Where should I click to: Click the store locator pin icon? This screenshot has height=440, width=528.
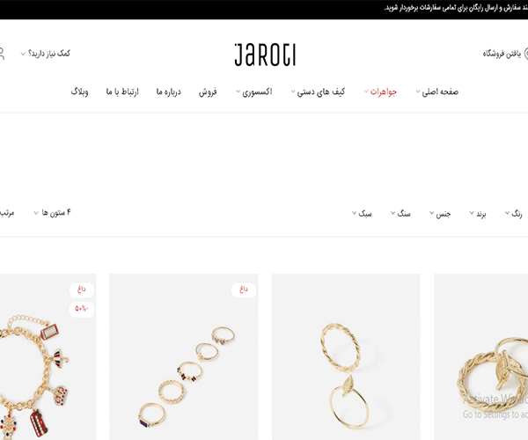[526, 54]
